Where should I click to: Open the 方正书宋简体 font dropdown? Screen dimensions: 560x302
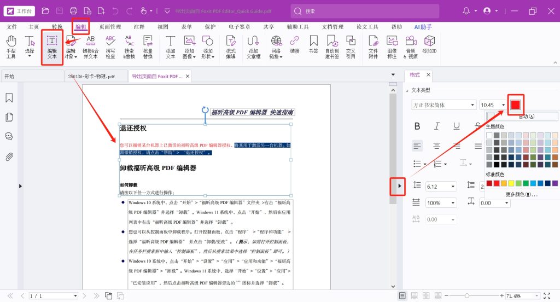click(x=444, y=105)
